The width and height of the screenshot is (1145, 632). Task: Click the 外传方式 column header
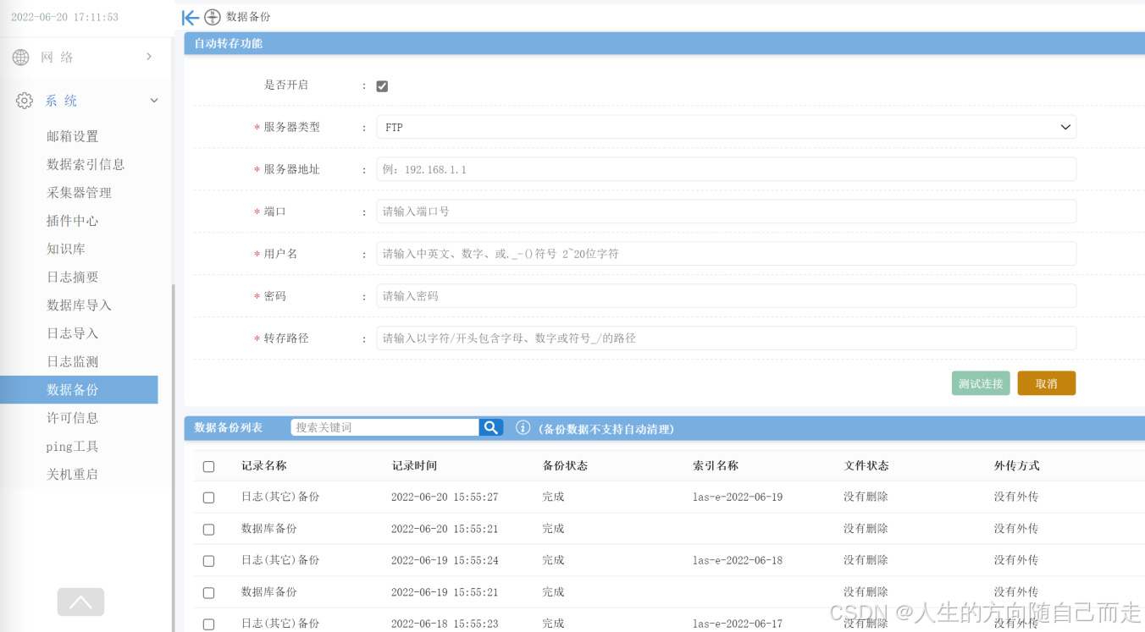click(1017, 466)
